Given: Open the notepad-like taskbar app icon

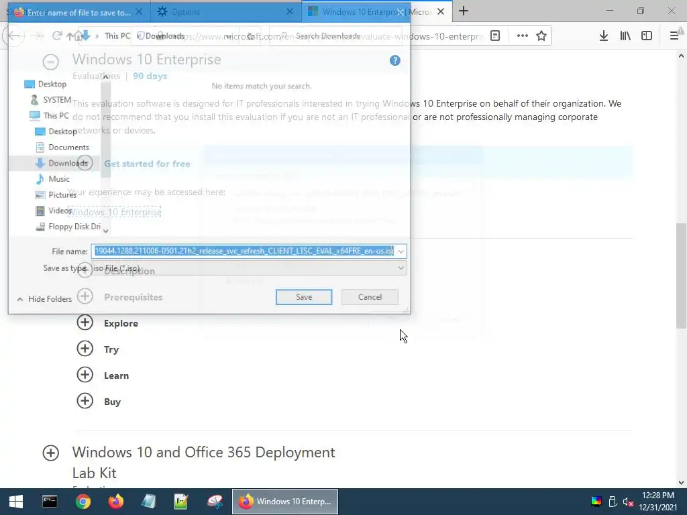Looking at the screenshot, I should [x=148, y=502].
